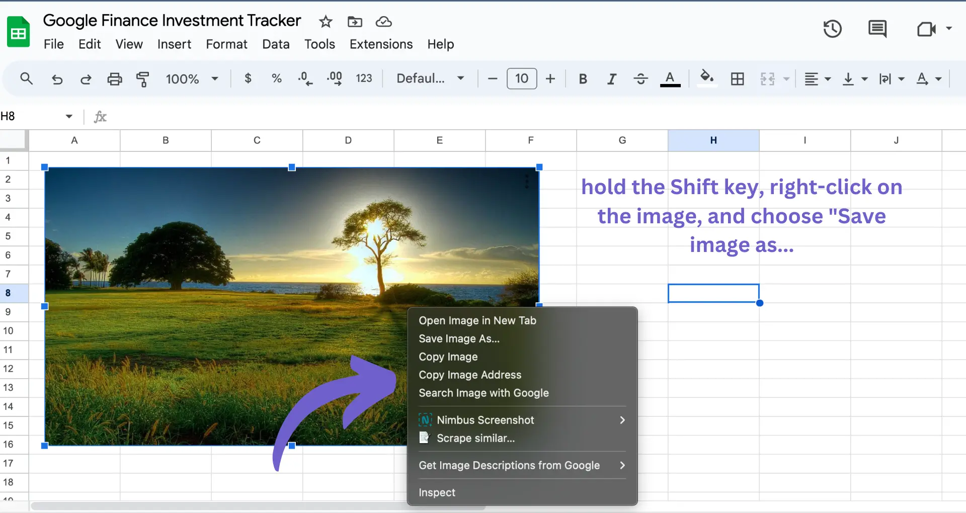Expand the video meeting options arrow
Screen dimensions: 966x513
pos(949,29)
